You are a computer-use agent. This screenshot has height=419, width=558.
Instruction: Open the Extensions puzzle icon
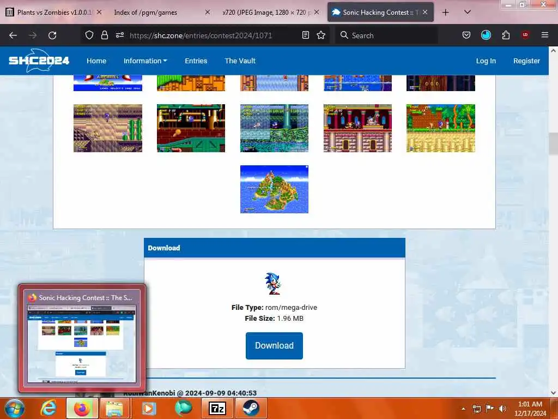(x=506, y=35)
